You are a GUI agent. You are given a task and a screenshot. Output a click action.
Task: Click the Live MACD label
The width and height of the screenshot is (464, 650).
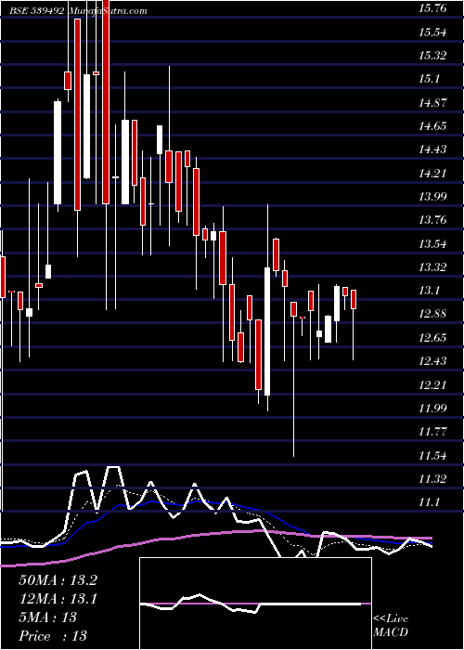pos(391,625)
